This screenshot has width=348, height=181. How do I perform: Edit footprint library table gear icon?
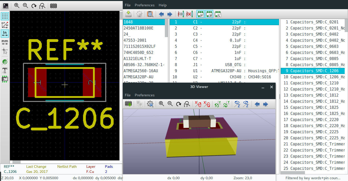pyautogui.click(x=139, y=14)
